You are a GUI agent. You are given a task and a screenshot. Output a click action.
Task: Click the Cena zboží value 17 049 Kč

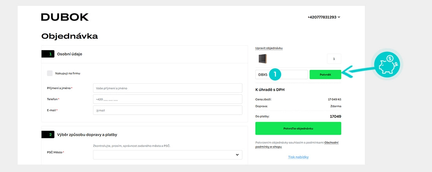pyautogui.click(x=334, y=99)
